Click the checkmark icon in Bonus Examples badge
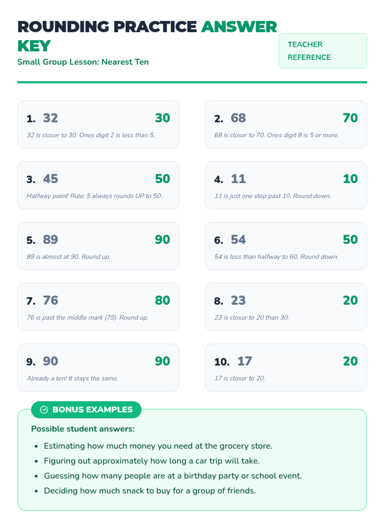This screenshot has height=512, width=384. [x=44, y=410]
